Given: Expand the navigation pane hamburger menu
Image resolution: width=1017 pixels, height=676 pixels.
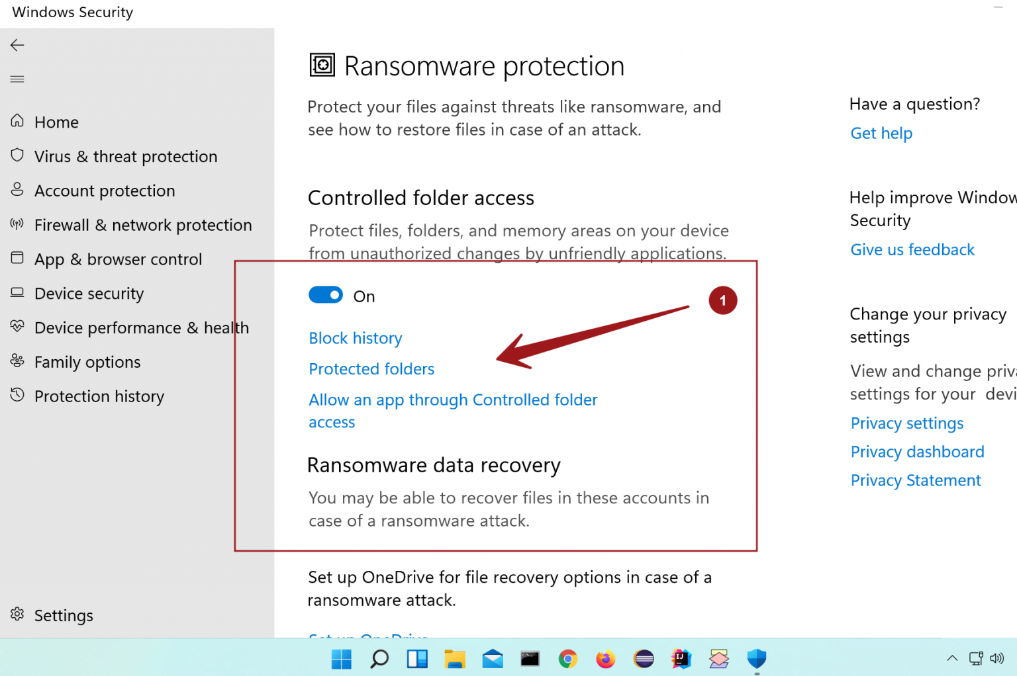Looking at the screenshot, I should (17, 79).
